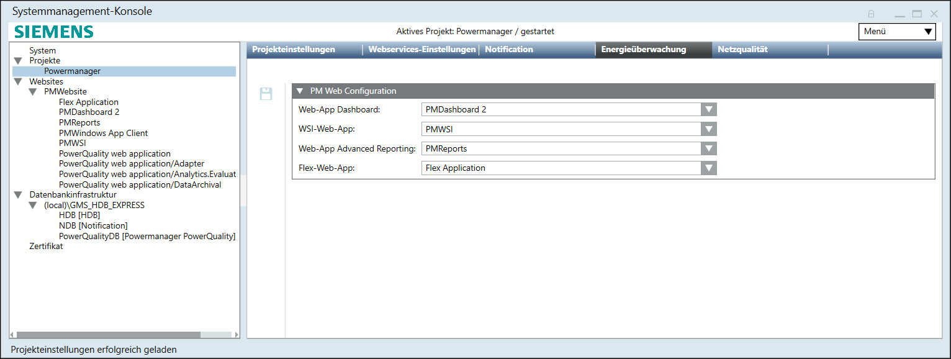Open the Web-App Advanced Reporting dropdown
The image size is (951, 359).
[x=709, y=148]
